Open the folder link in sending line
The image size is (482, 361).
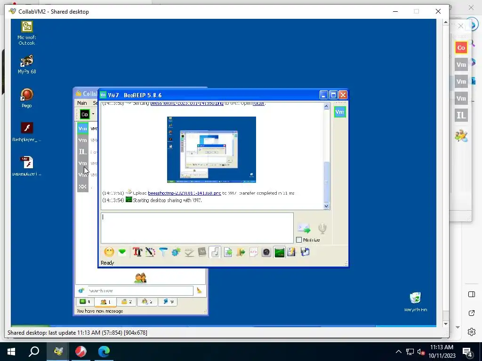258,103
